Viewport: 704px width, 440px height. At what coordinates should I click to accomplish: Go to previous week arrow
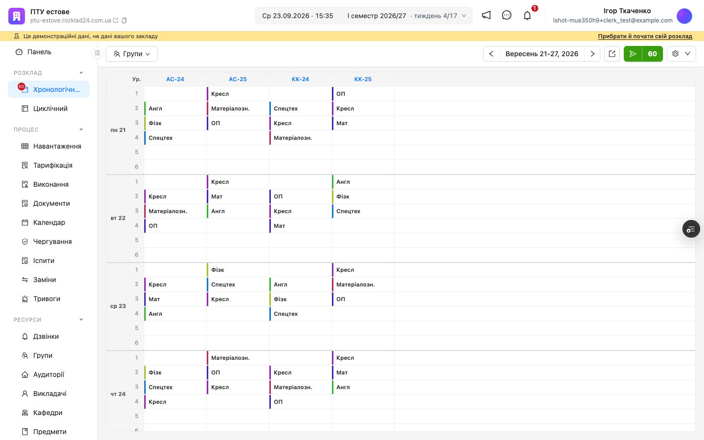coord(491,54)
